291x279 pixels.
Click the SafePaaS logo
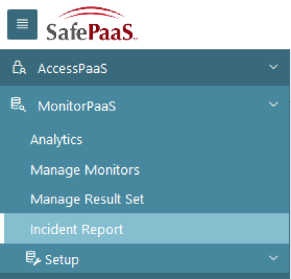click(x=92, y=24)
